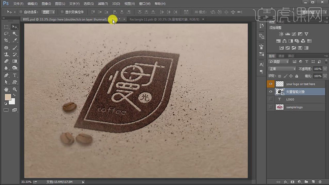Delete layer trash icon
The width and height of the screenshot is (329, 185).
pyautogui.click(x=320, y=182)
